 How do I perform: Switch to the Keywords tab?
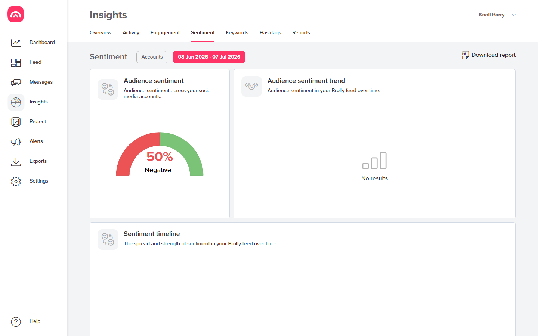coord(237,33)
